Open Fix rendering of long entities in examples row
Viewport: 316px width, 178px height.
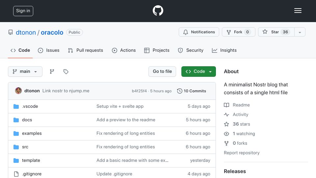pos(125,133)
